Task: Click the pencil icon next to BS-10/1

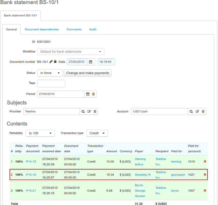Action: point(51,61)
